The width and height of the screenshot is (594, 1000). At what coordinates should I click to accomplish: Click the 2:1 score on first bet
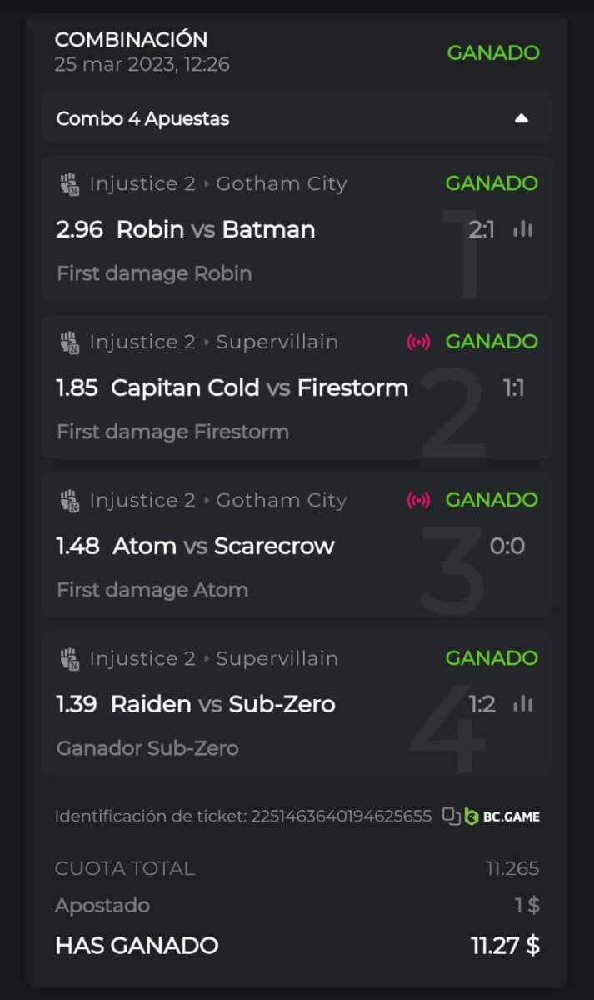482,229
